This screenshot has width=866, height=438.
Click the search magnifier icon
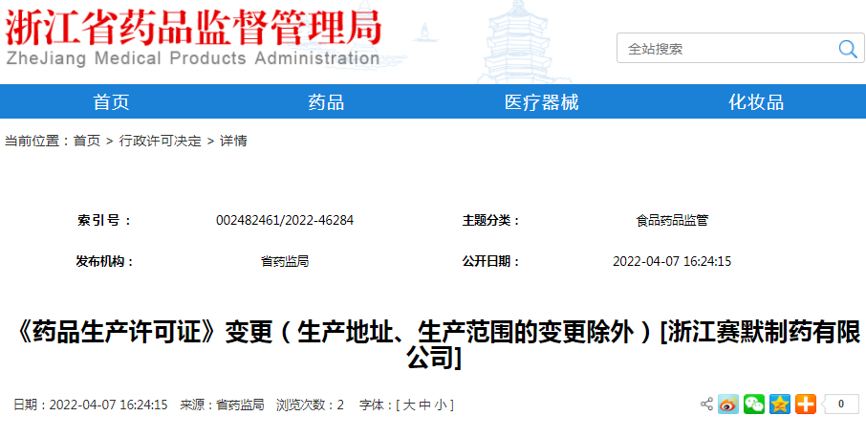pos(847,49)
